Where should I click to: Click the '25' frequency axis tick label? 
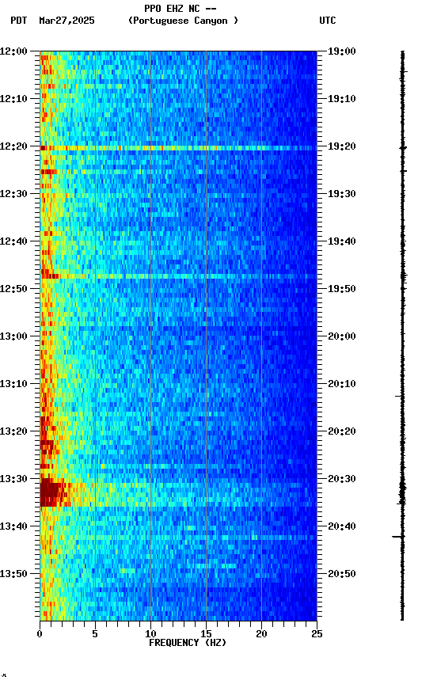[x=317, y=634]
